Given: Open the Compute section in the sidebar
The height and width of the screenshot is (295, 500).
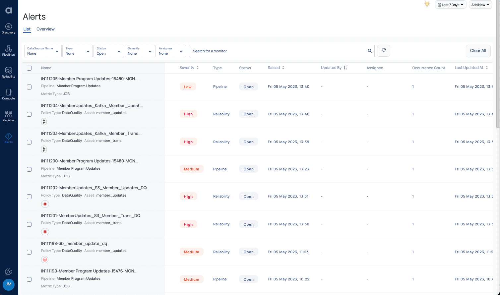Looking at the screenshot, I should point(9,94).
